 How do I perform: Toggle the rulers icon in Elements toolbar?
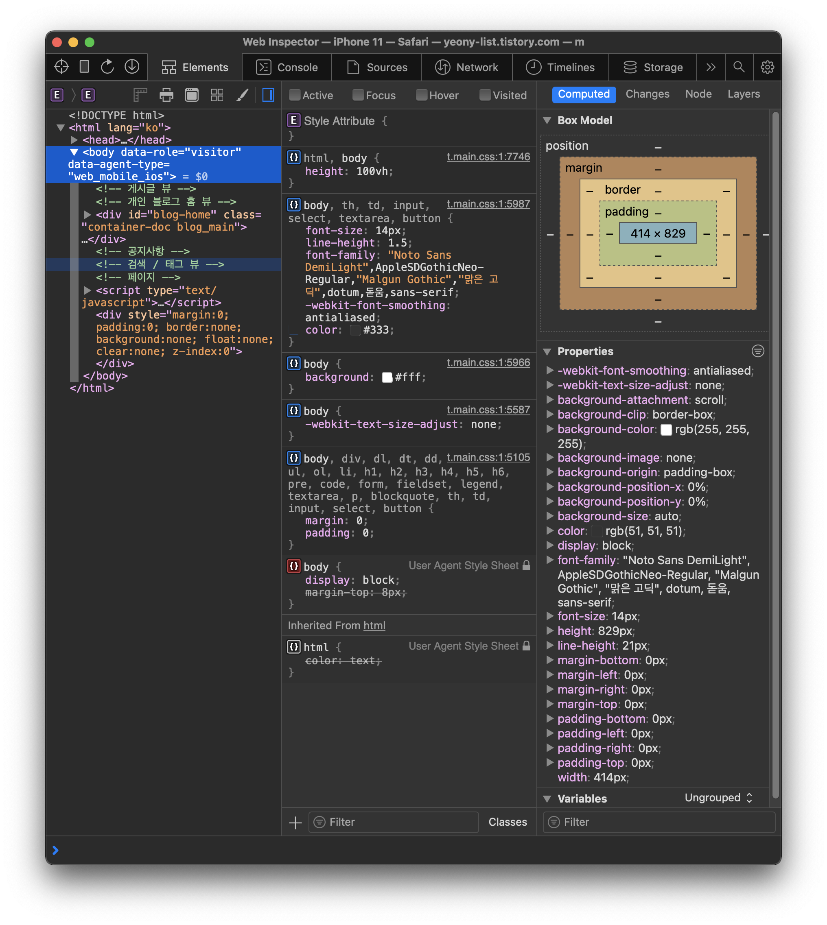coord(140,95)
